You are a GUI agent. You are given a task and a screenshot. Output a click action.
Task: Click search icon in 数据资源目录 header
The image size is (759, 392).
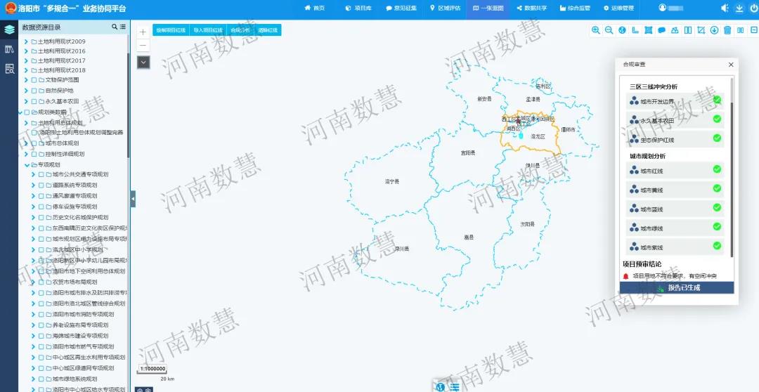click(115, 27)
